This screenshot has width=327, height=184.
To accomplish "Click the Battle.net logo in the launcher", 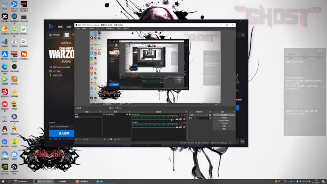I will coord(50,26).
